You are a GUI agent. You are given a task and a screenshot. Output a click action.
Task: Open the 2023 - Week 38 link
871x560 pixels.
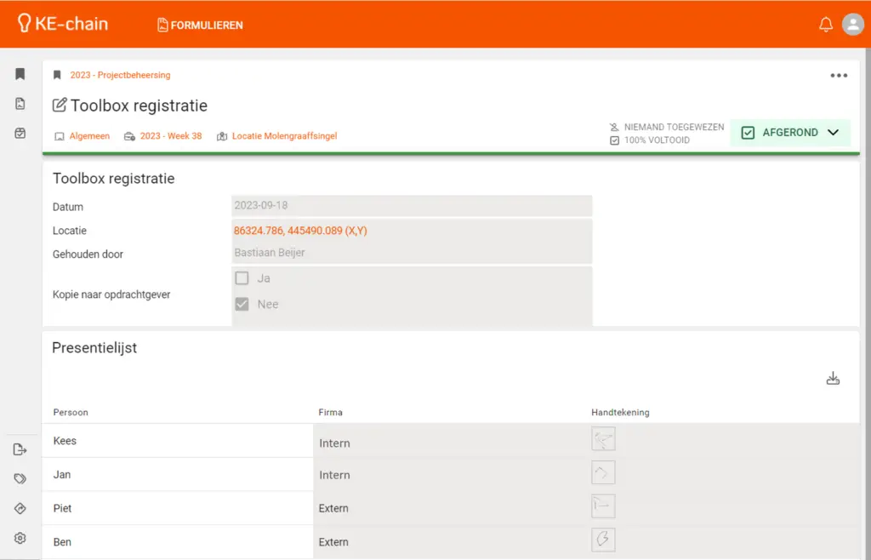point(171,136)
